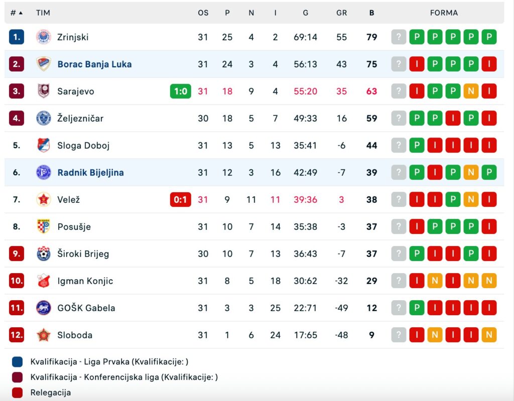Click the blue Liga Prvaka legend swatch
This screenshot has height=401, width=514.
18,362
